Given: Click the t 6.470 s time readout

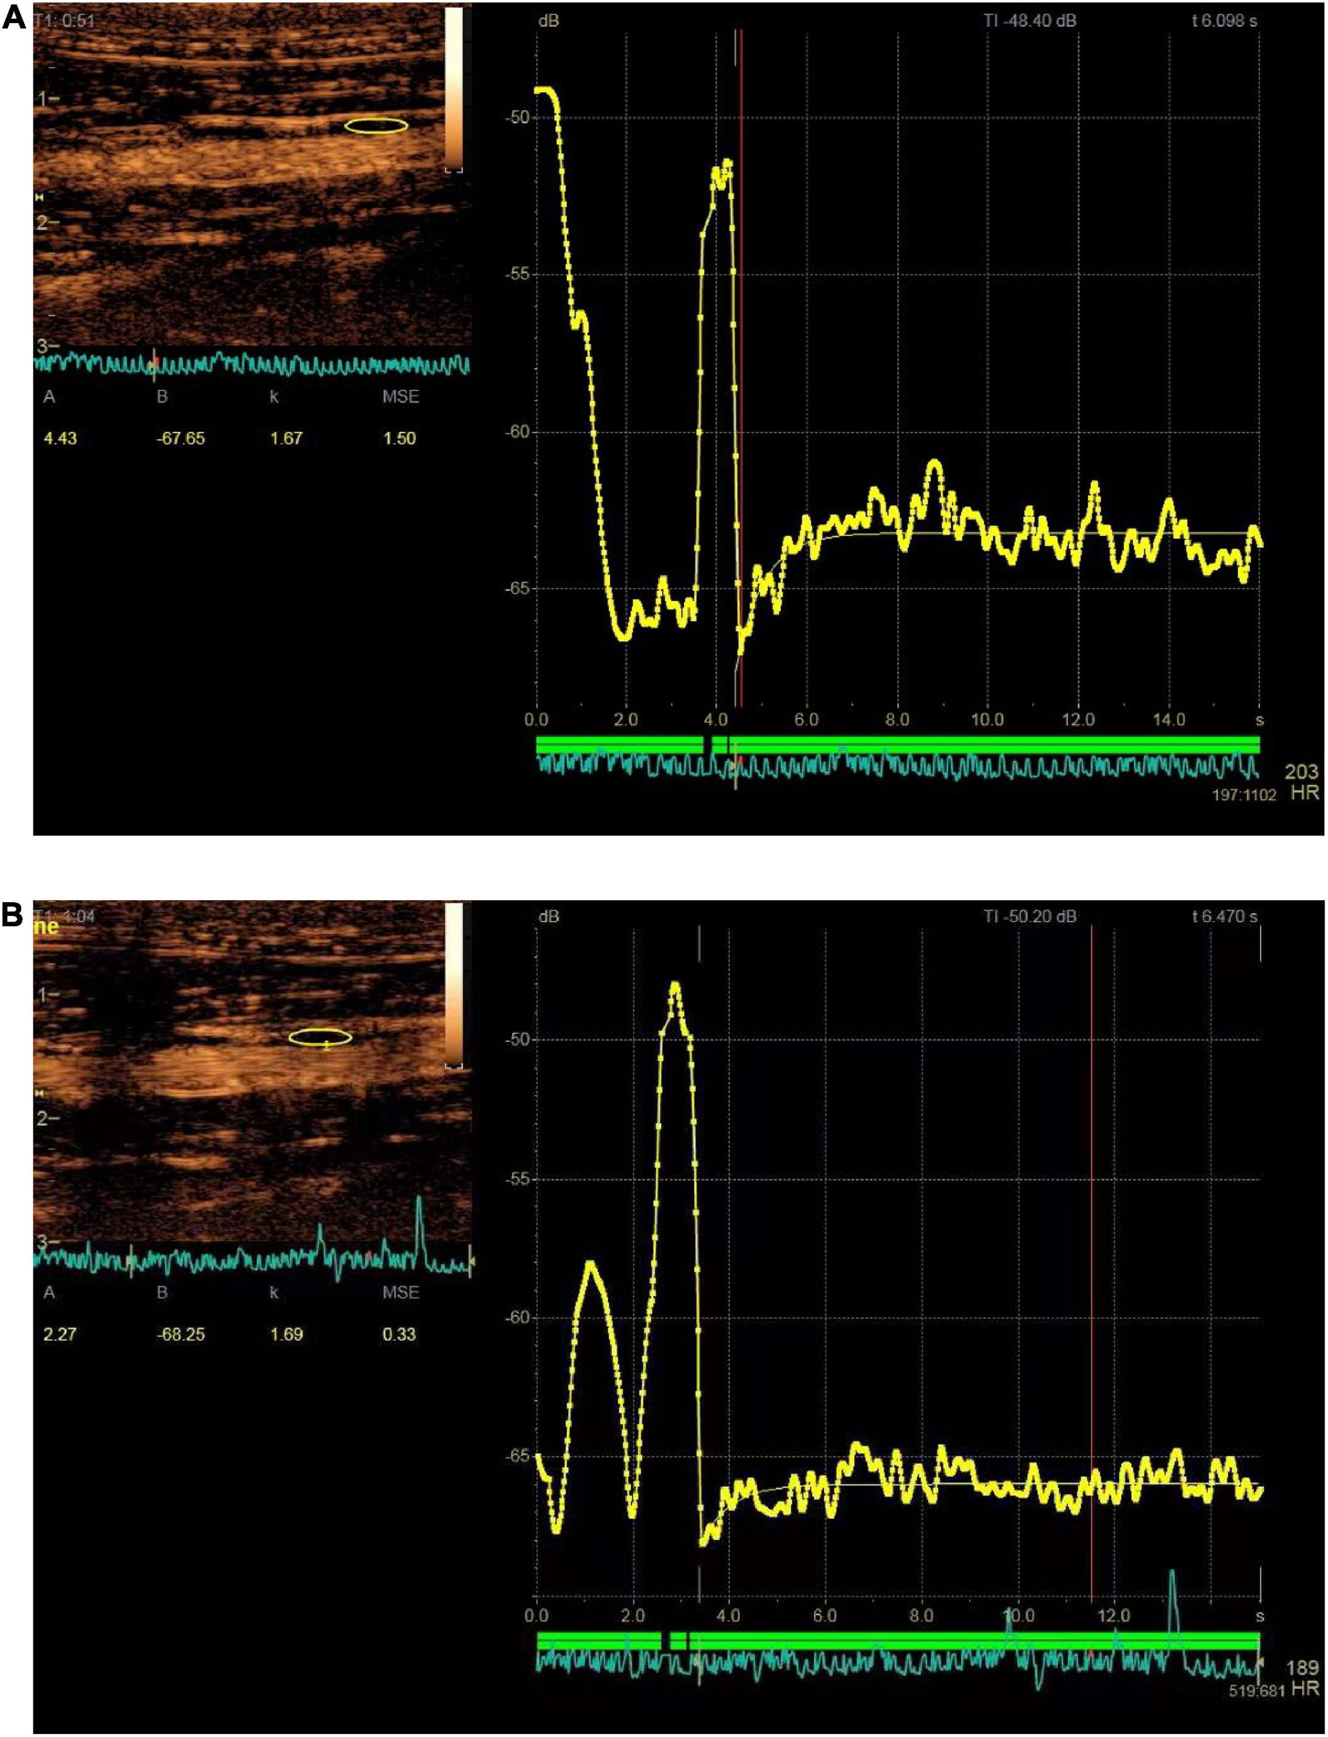Looking at the screenshot, I should pos(1224,917).
